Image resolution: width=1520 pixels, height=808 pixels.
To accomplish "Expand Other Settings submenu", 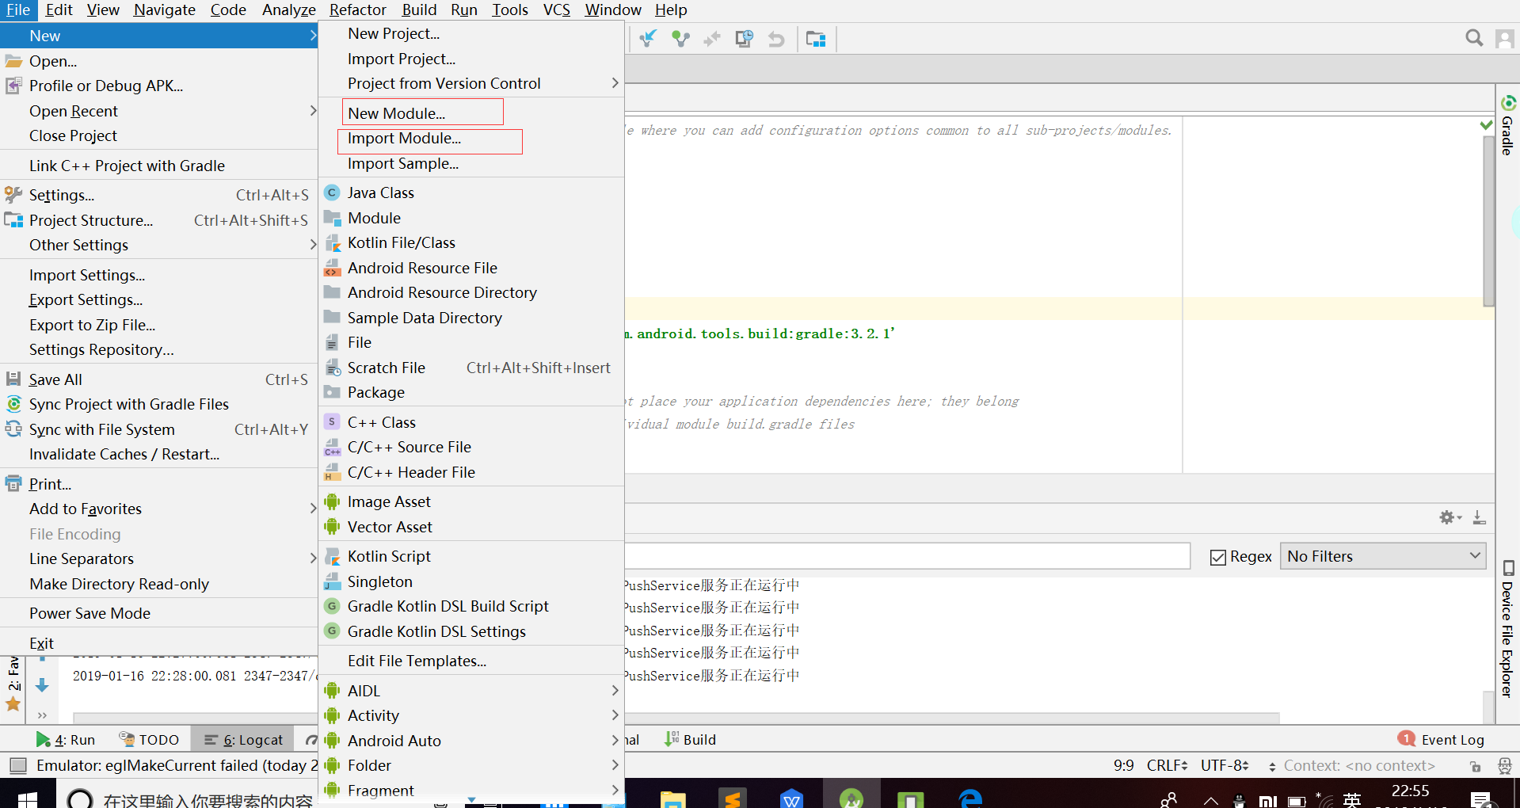I will 158,245.
